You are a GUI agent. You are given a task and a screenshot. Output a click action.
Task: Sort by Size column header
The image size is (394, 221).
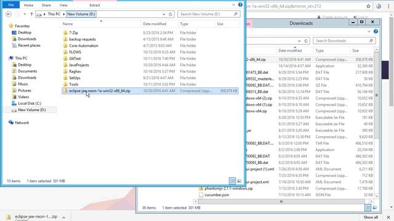click(x=220, y=24)
